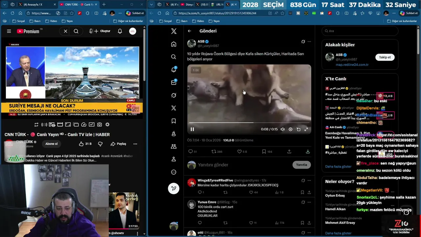Click the playback speed gauge icon below video

point(84,125)
